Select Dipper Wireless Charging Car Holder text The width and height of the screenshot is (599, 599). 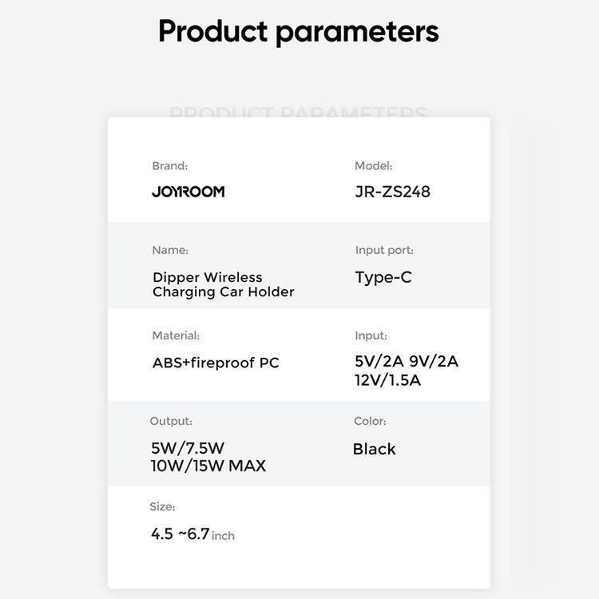tap(224, 284)
